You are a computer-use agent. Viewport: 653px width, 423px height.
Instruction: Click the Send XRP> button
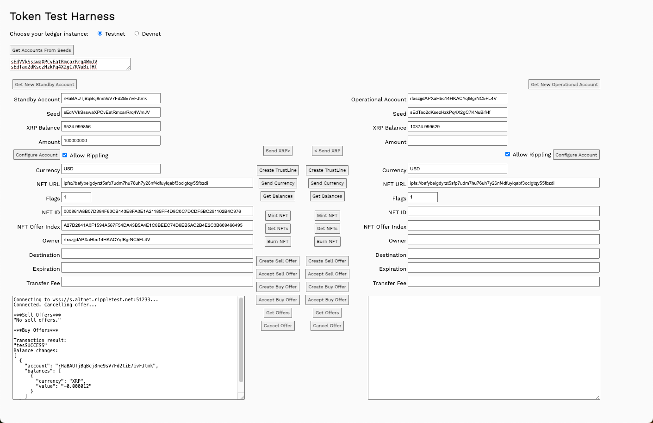[x=278, y=151]
